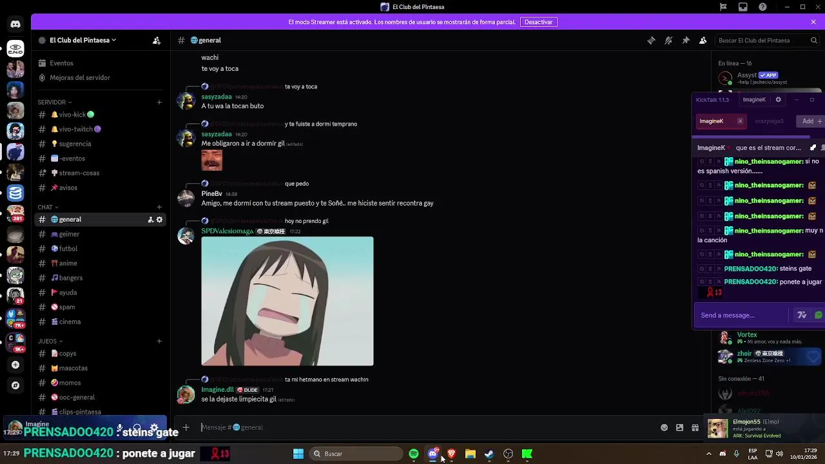Open Vortex member in member list
825x464 pixels.
(x=767, y=338)
